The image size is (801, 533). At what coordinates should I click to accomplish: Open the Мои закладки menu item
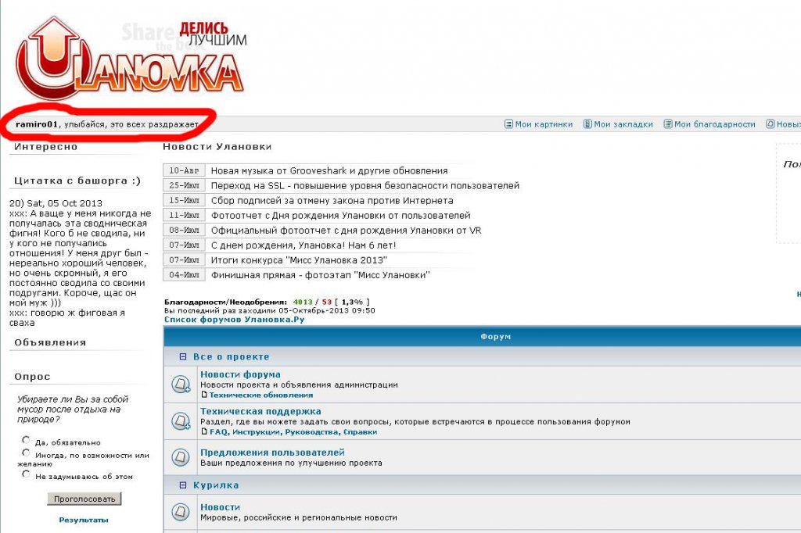pyautogui.click(x=623, y=124)
